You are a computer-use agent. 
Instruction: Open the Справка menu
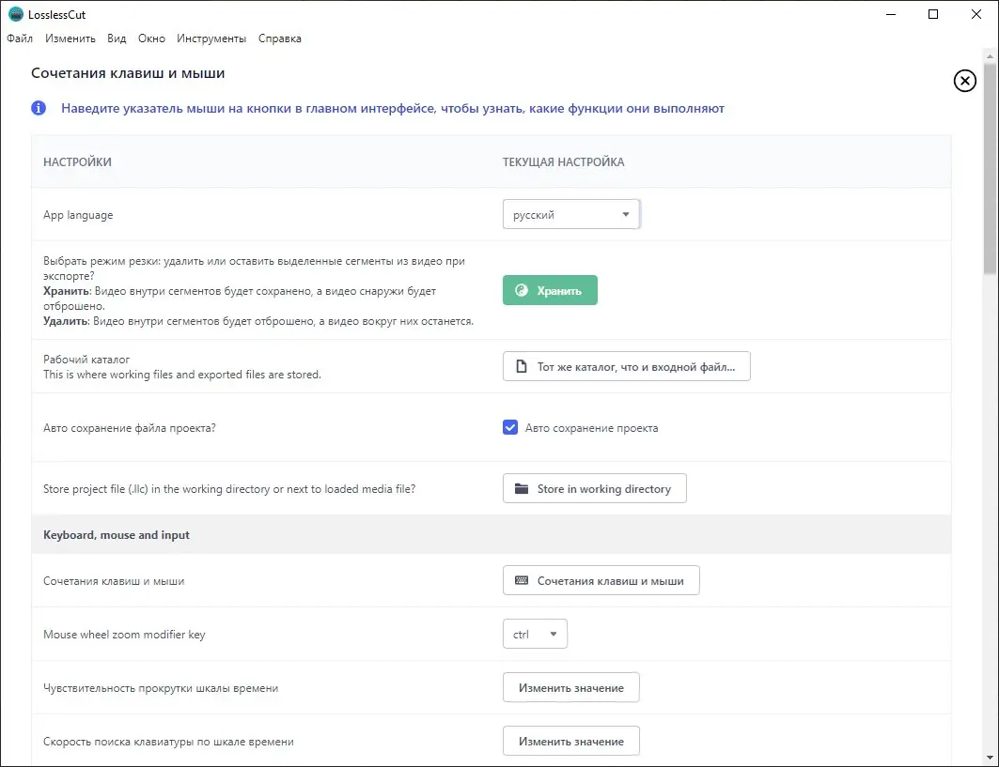click(279, 38)
